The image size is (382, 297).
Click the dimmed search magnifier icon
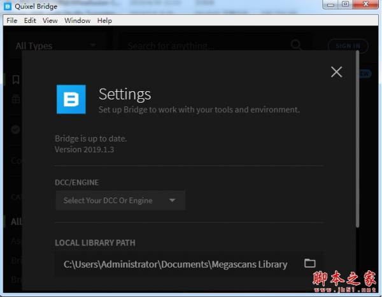tap(296, 45)
